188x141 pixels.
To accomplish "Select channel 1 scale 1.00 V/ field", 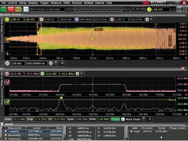I will click(16, 20).
